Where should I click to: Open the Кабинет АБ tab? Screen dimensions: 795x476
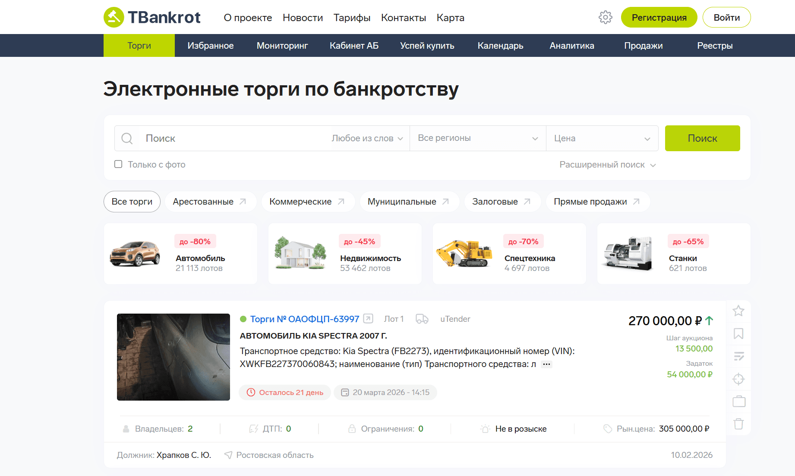(x=354, y=46)
